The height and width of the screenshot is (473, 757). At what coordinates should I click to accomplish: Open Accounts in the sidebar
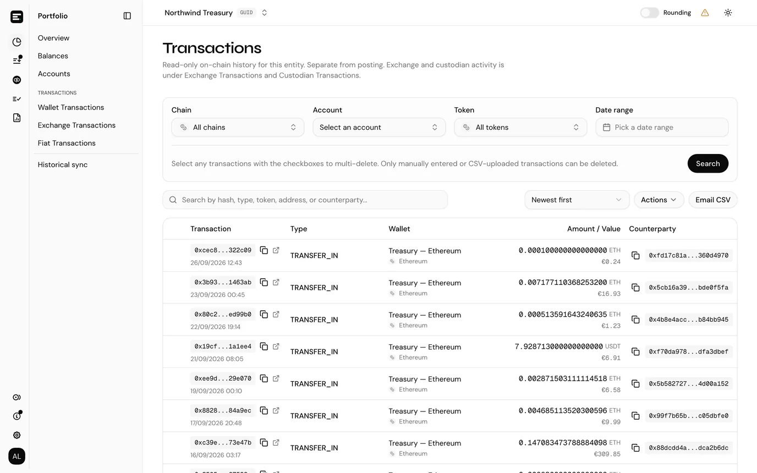pos(54,74)
